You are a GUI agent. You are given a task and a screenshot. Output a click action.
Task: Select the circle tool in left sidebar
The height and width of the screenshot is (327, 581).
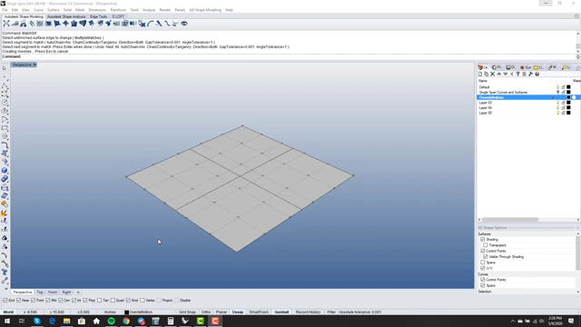5,103
